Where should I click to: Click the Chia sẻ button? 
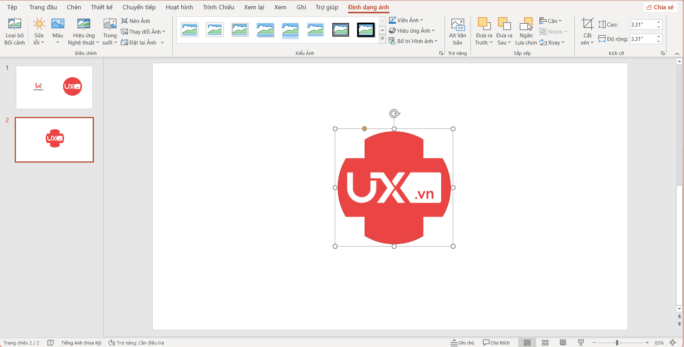tap(660, 7)
